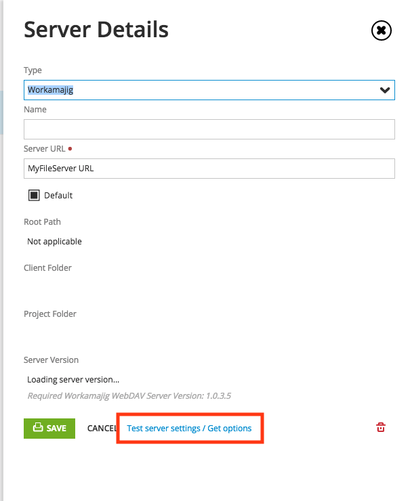Screen dimensions: 410x501
Task: Open the Workamajig type combo box
Action: pos(209,90)
